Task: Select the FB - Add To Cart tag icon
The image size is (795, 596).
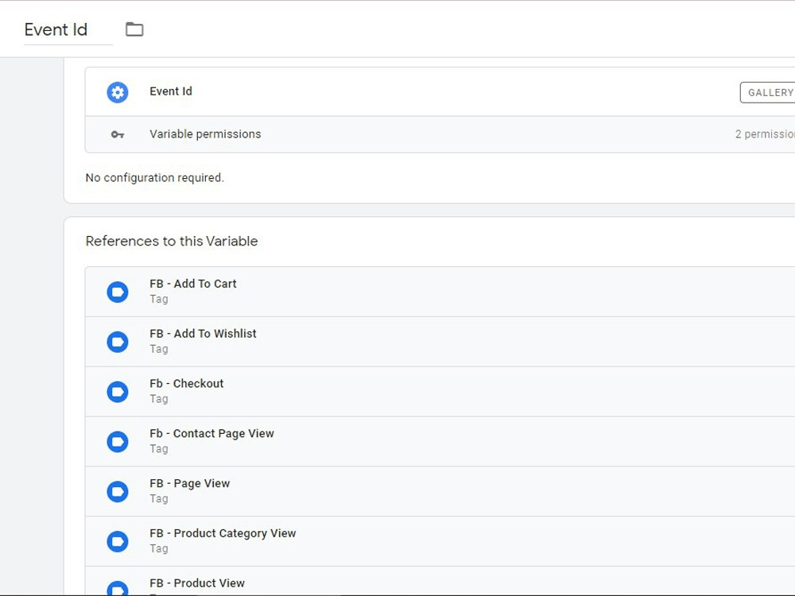Action: click(x=118, y=292)
